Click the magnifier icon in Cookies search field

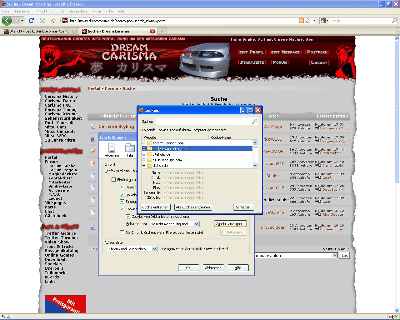(x=255, y=121)
